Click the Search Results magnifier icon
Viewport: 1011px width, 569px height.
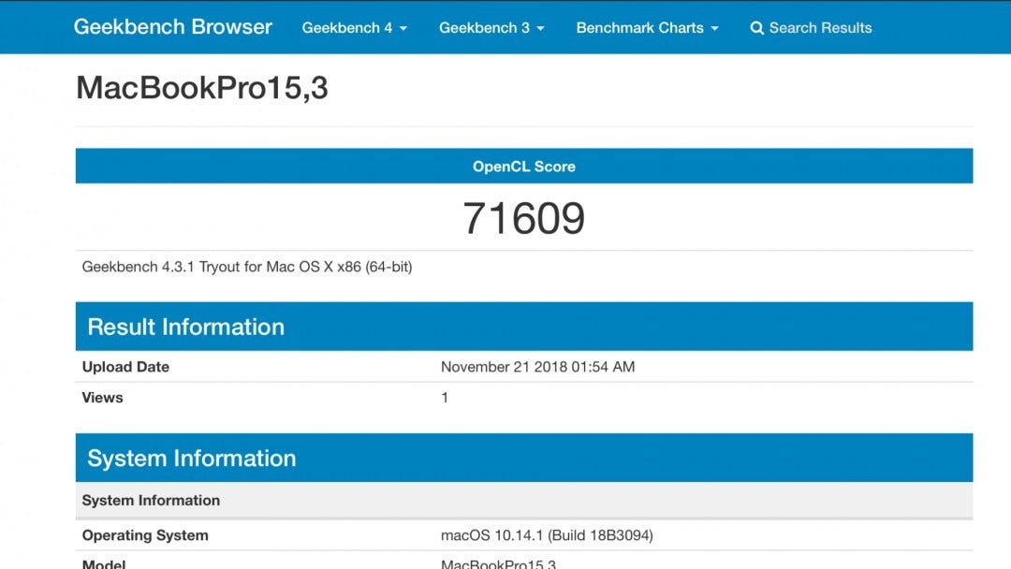[x=757, y=28]
